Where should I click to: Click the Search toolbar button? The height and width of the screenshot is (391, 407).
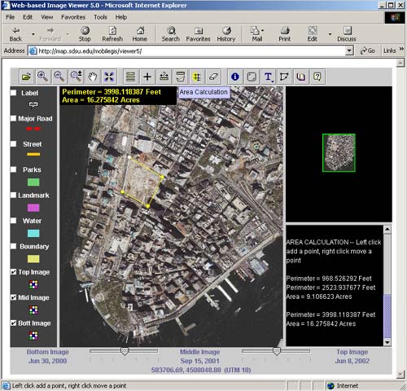171,34
